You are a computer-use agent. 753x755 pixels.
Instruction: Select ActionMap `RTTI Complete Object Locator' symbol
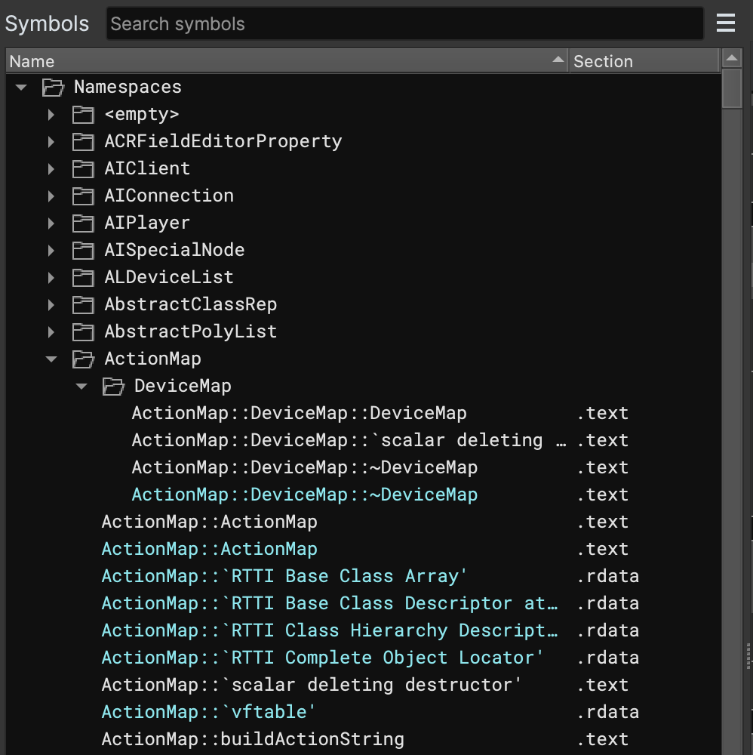(322, 658)
